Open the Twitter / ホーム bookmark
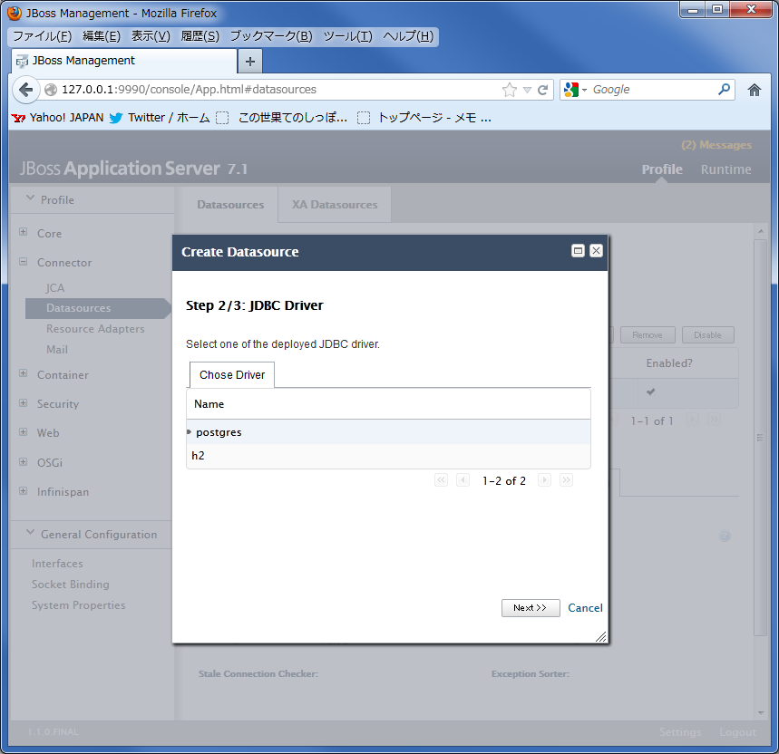Screen dimensions: 779x754 coord(160,118)
